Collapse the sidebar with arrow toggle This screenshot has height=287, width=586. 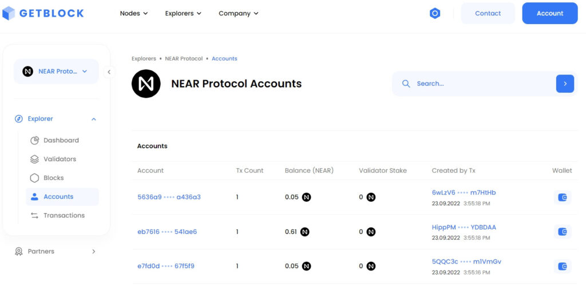[109, 71]
